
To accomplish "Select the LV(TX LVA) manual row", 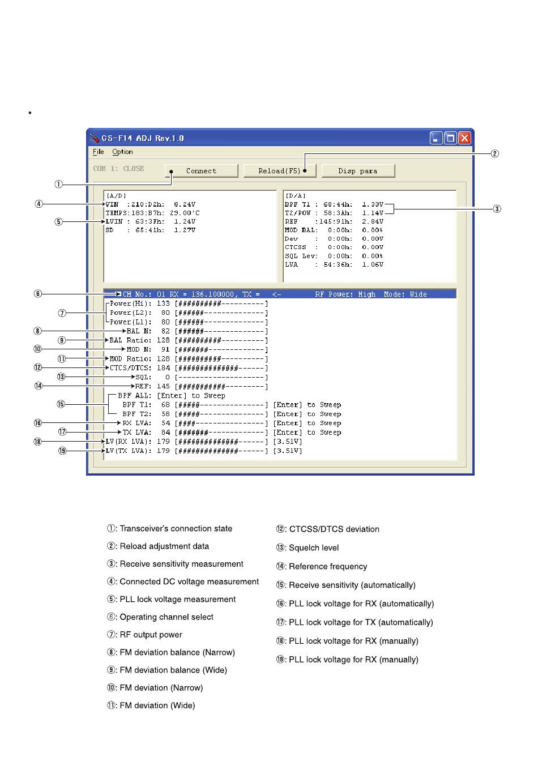I will (204, 451).
